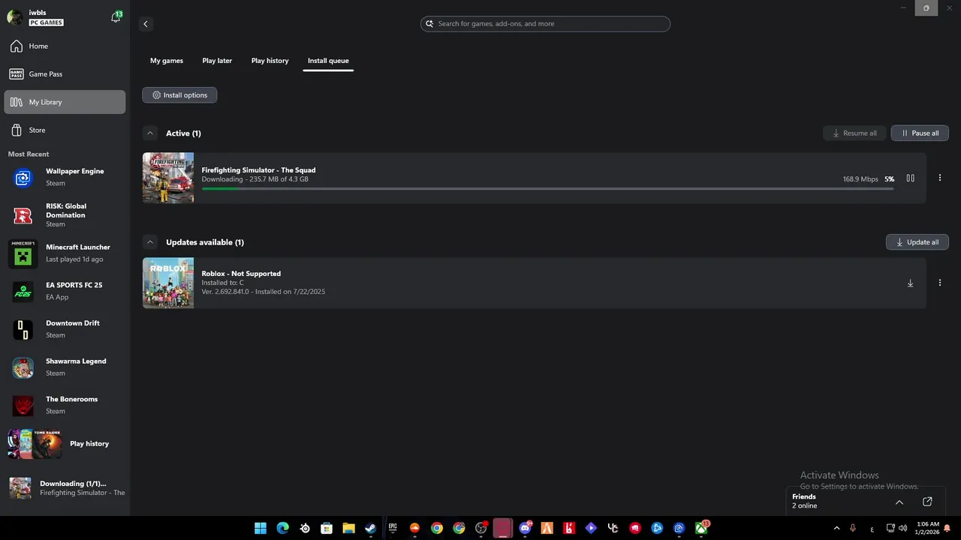Open Microsoft Store from the taskbar

click(x=327, y=528)
